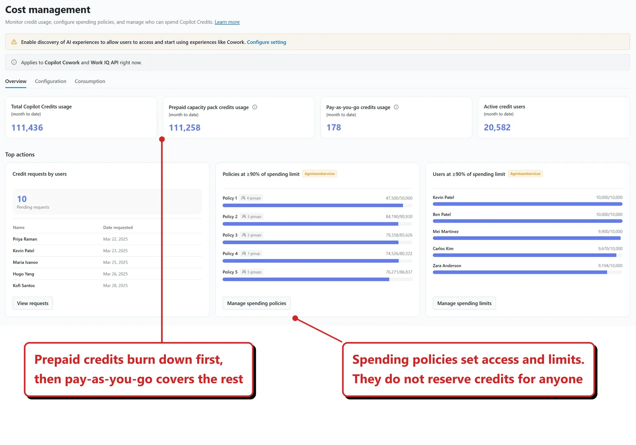Click the group icon next to Policy 4
The height and width of the screenshot is (445, 636).
pyautogui.click(x=244, y=253)
